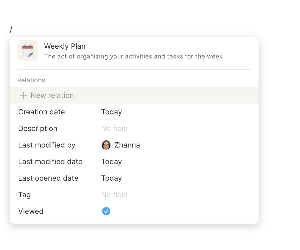Add a New relation
Viewport: 300px width, 250px height.
[x=134, y=95]
